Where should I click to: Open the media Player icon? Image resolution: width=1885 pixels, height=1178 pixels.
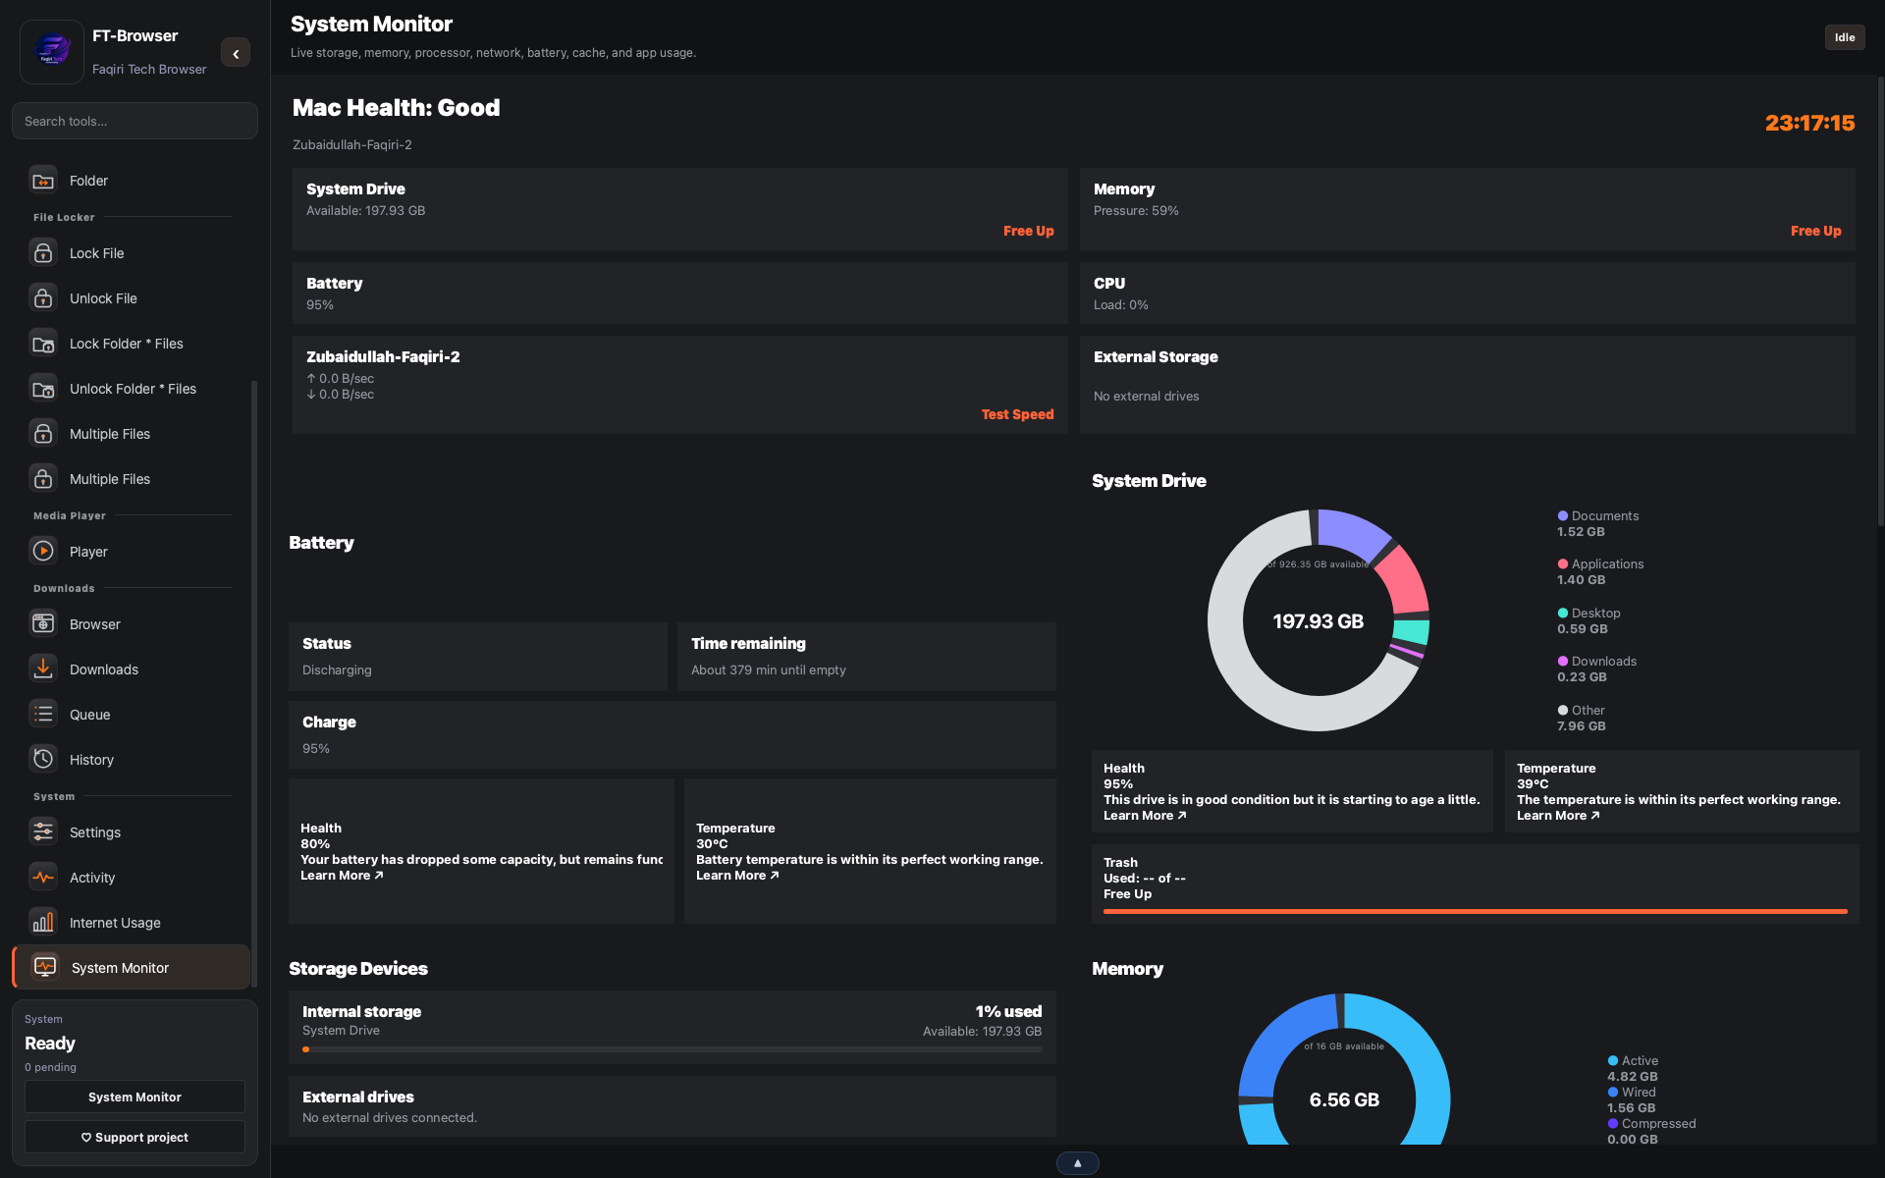pyautogui.click(x=43, y=552)
